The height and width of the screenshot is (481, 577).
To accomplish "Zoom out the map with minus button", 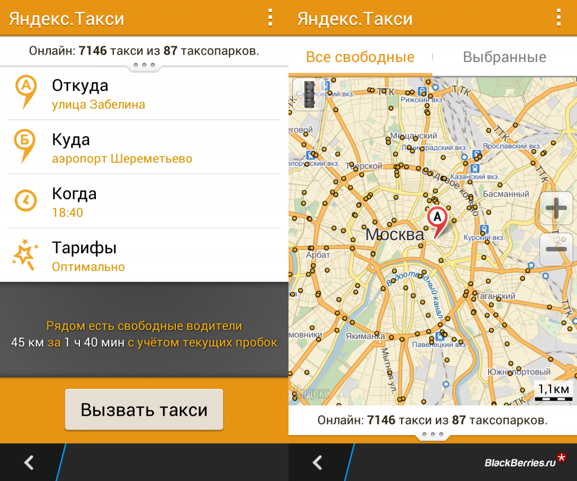I will (556, 249).
